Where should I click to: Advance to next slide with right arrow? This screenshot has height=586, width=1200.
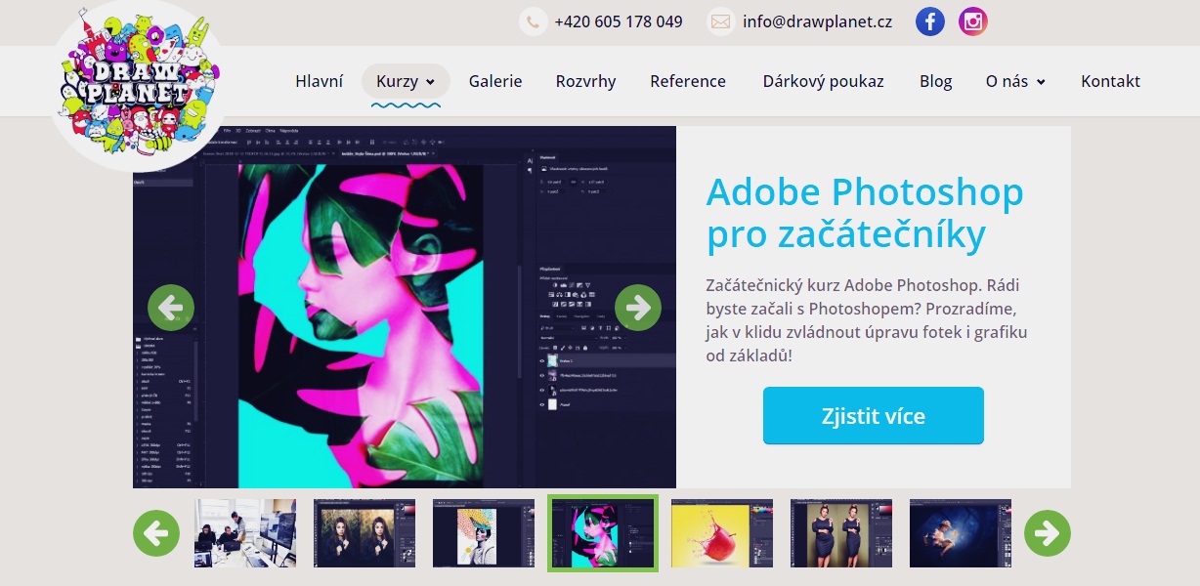638,308
